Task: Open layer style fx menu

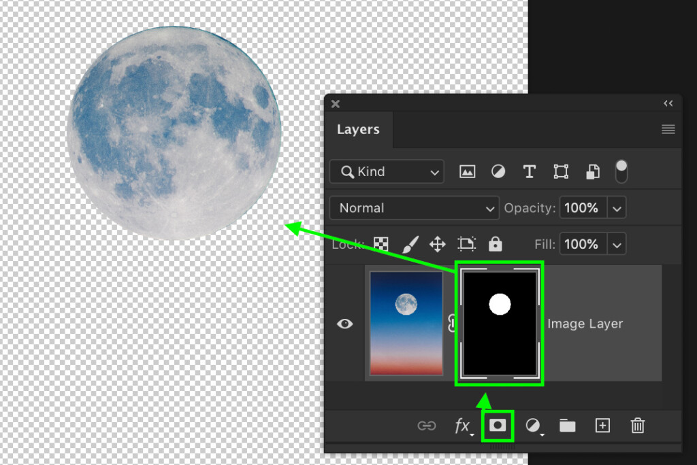Action: coord(464,426)
